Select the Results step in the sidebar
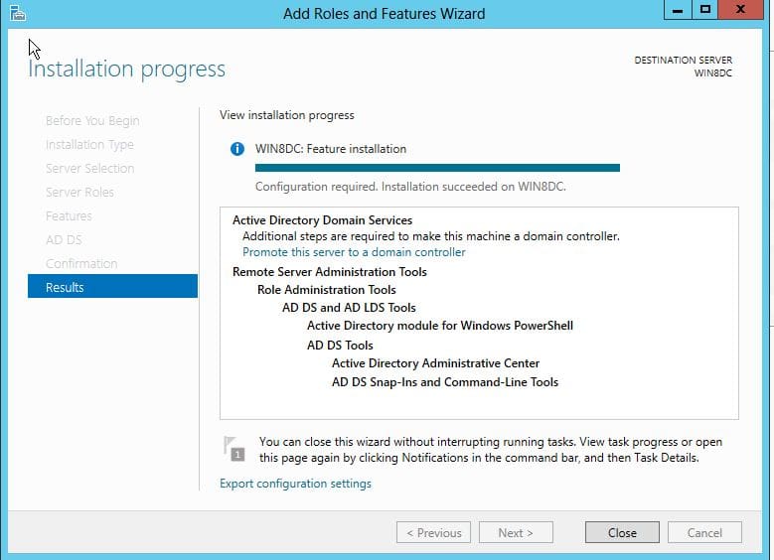The height and width of the screenshot is (560, 774). pyautogui.click(x=112, y=287)
